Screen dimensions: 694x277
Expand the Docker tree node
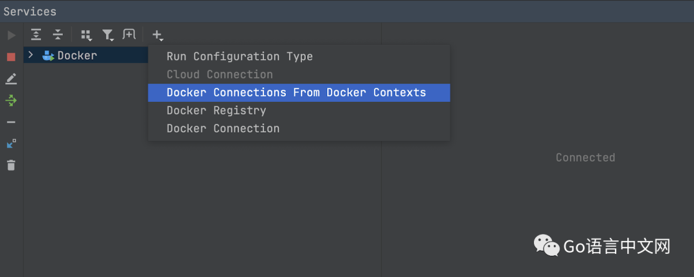pos(30,55)
